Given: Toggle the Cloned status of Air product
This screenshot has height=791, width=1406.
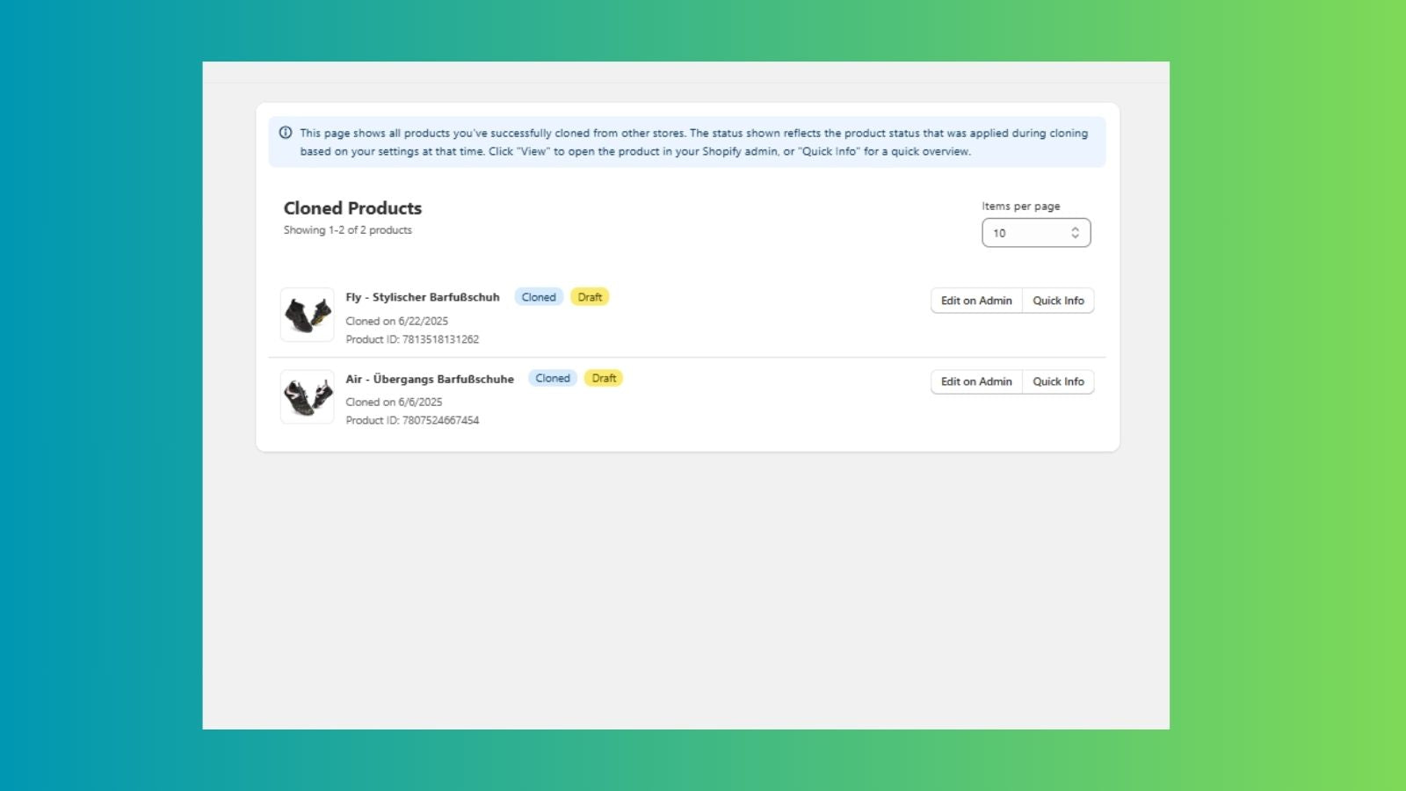Looking at the screenshot, I should click(552, 378).
